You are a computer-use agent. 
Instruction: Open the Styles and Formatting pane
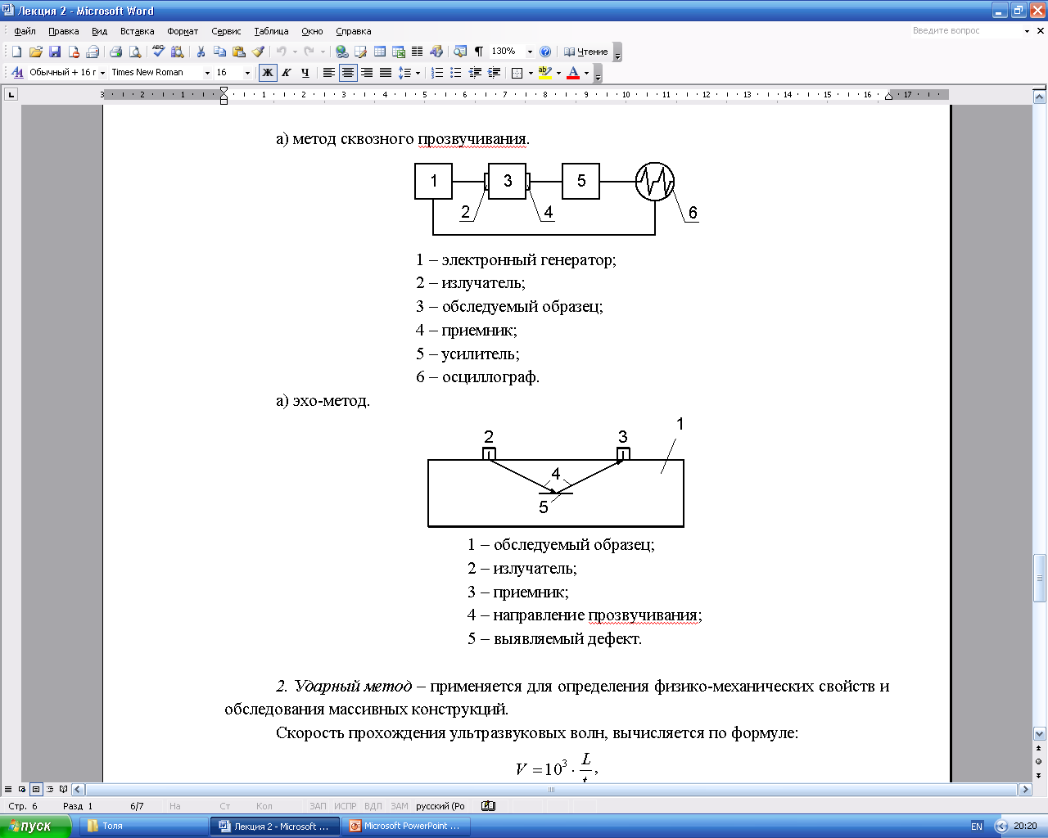pos(16,73)
